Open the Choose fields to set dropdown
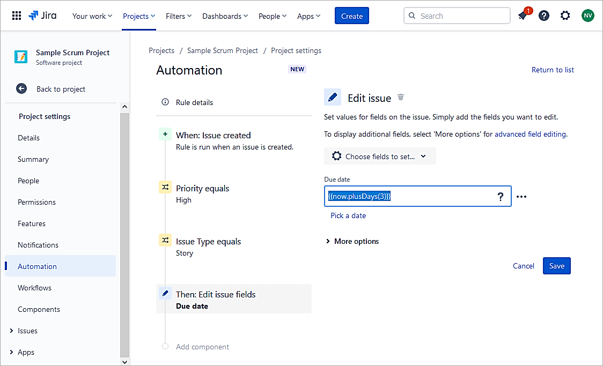603x366 pixels. pos(380,156)
